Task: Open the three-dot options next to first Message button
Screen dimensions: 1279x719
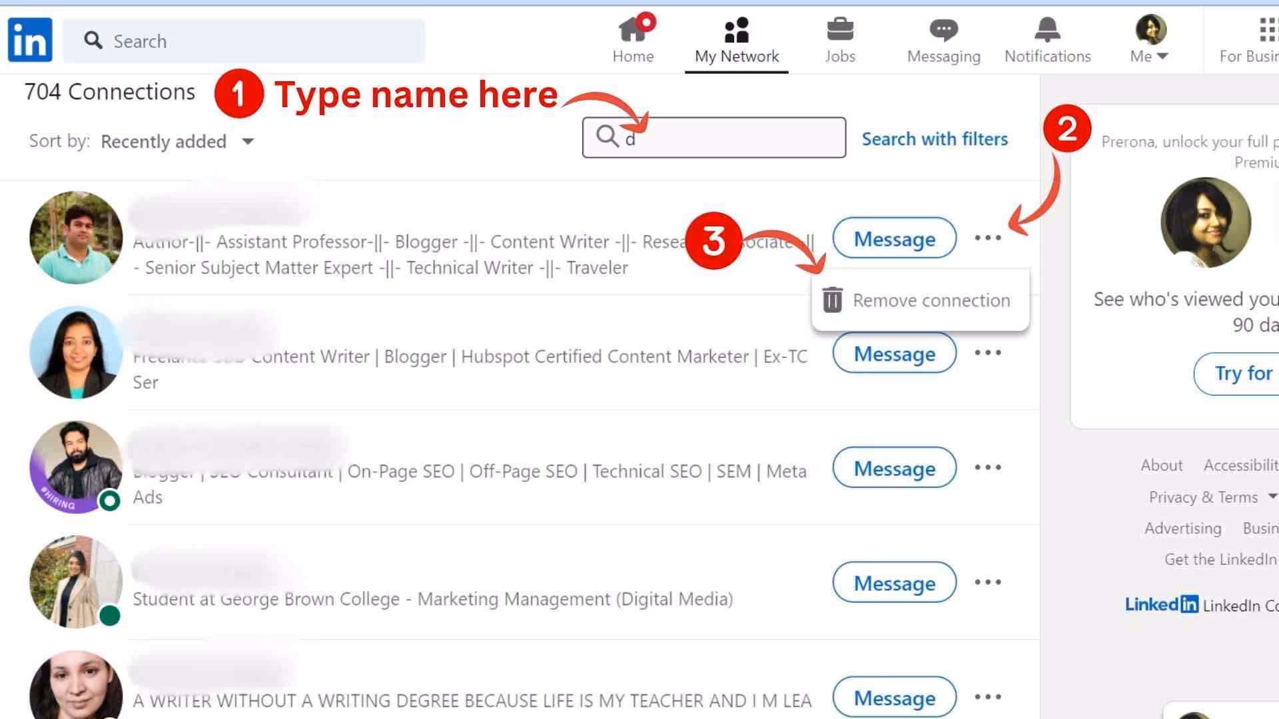Action: (x=988, y=238)
